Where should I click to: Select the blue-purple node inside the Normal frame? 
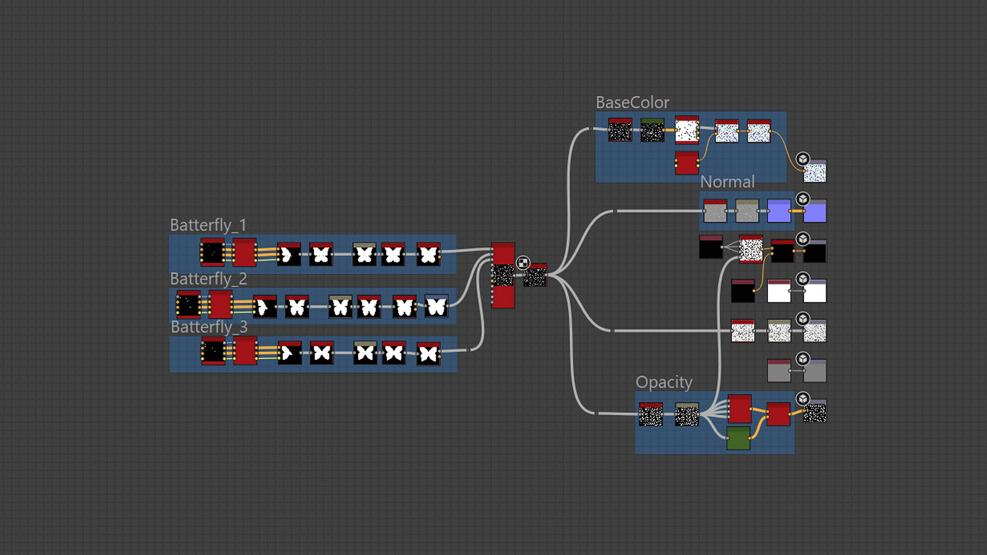click(779, 210)
